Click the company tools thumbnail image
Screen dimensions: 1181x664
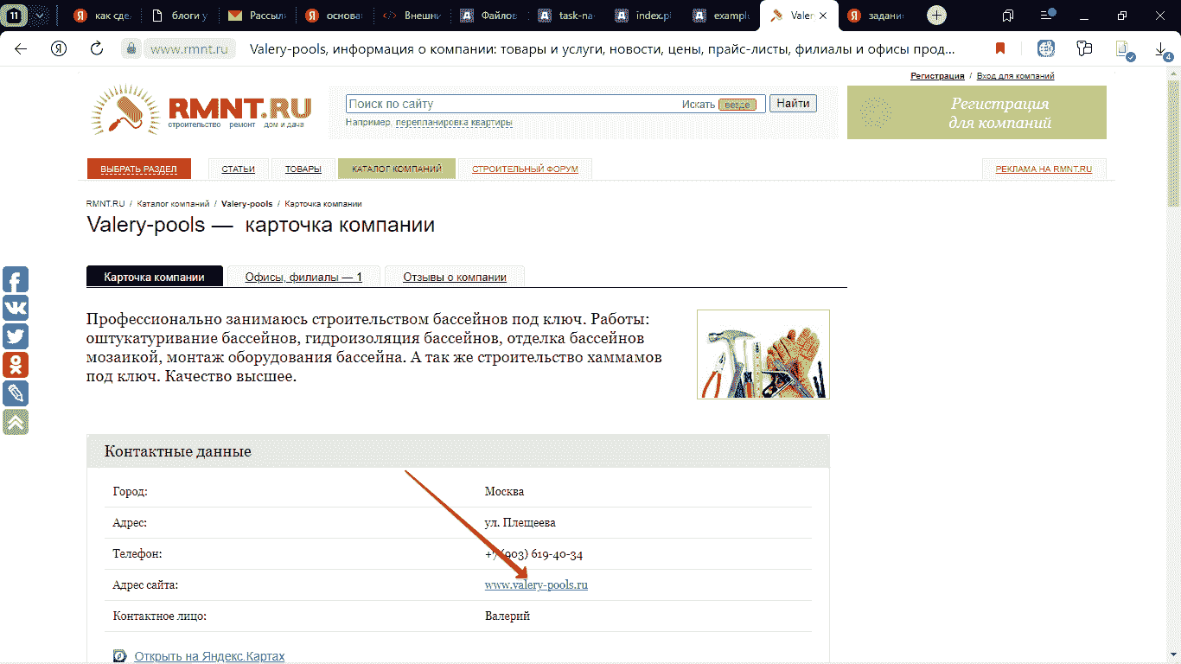click(x=763, y=354)
